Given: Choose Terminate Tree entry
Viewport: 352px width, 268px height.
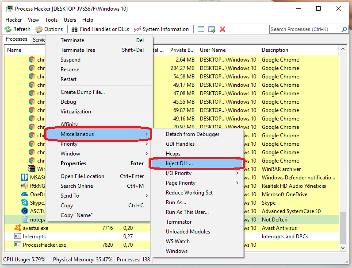Looking at the screenshot, I should tap(99, 50).
